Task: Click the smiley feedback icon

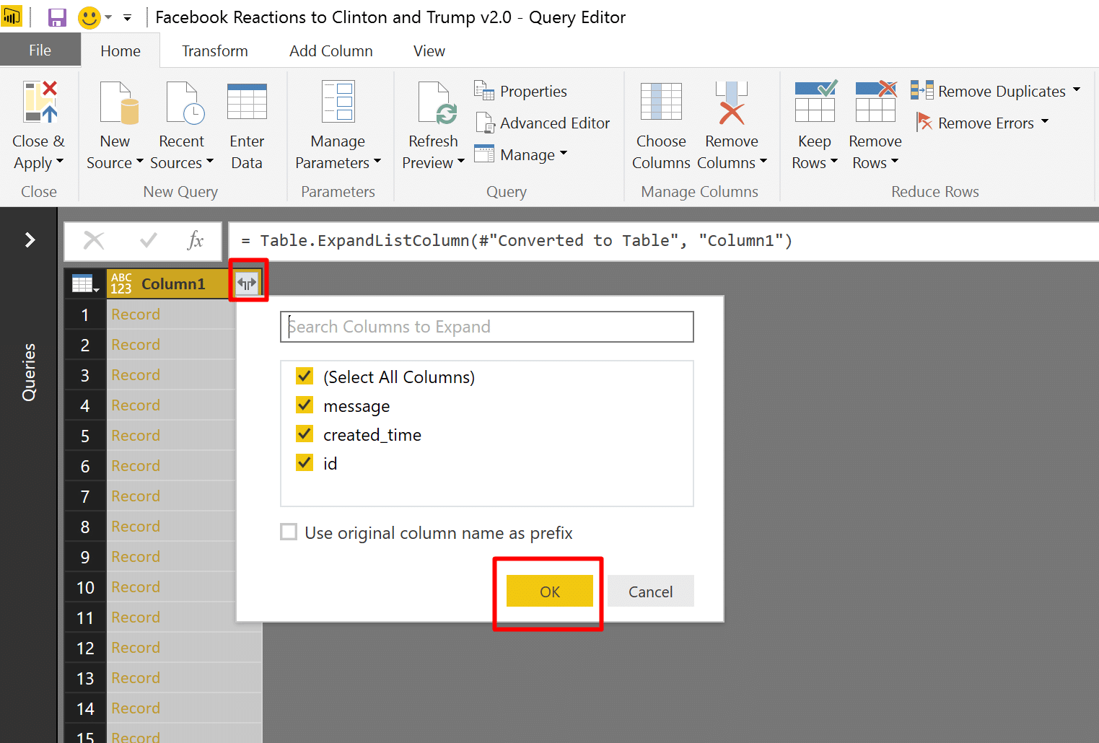Action: 89,17
